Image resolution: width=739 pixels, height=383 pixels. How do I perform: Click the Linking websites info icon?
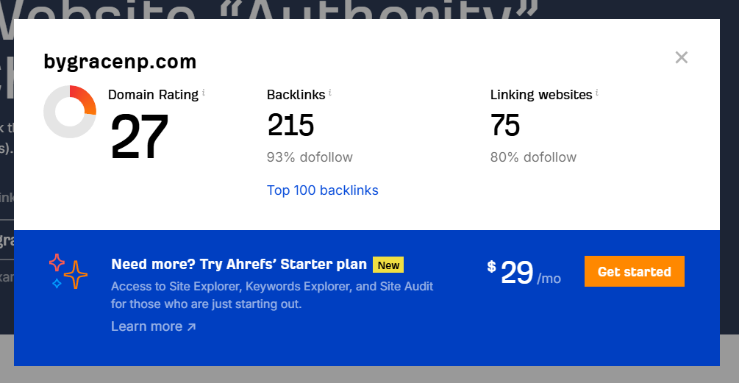pos(597,93)
